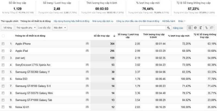Switch to Nhà cung cấp dịch vụ dimension
This screenshot has height=111, width=217.
tap(103, 21)
